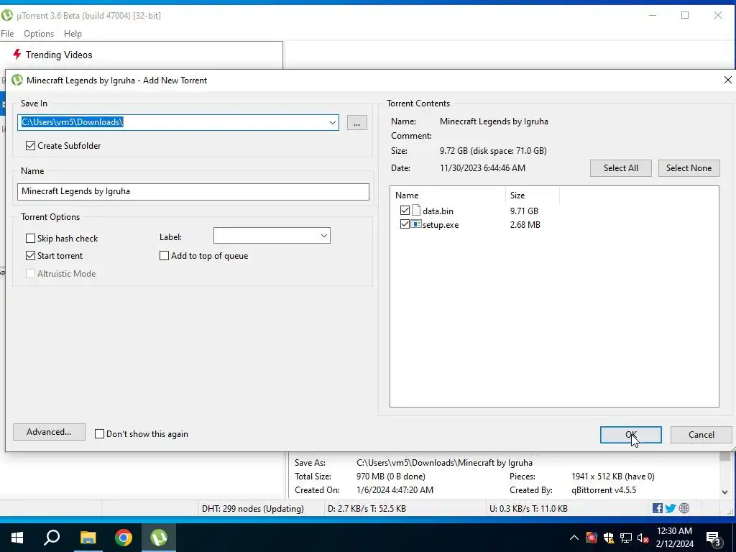Image resolution: width=736 pixels, height=552 pixels.
Task: Click the DHT: 299 nodes status entry
Action: coord(252,508)
